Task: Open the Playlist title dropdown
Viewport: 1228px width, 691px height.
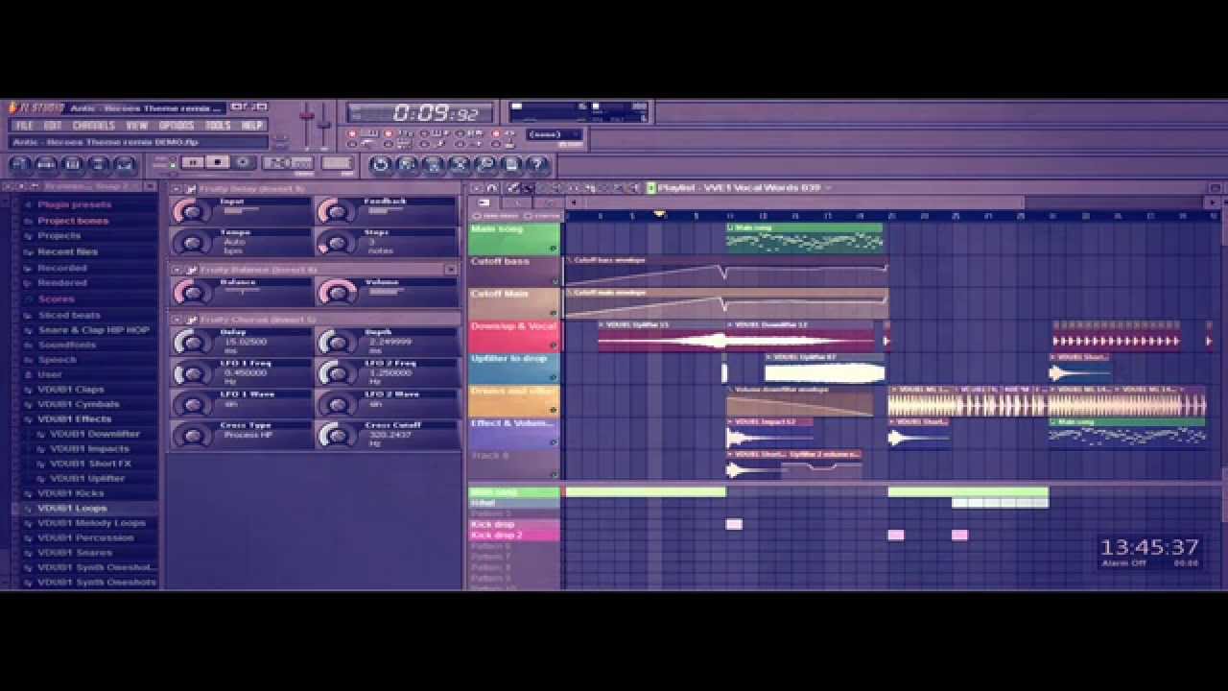Action: click(829, 188)
